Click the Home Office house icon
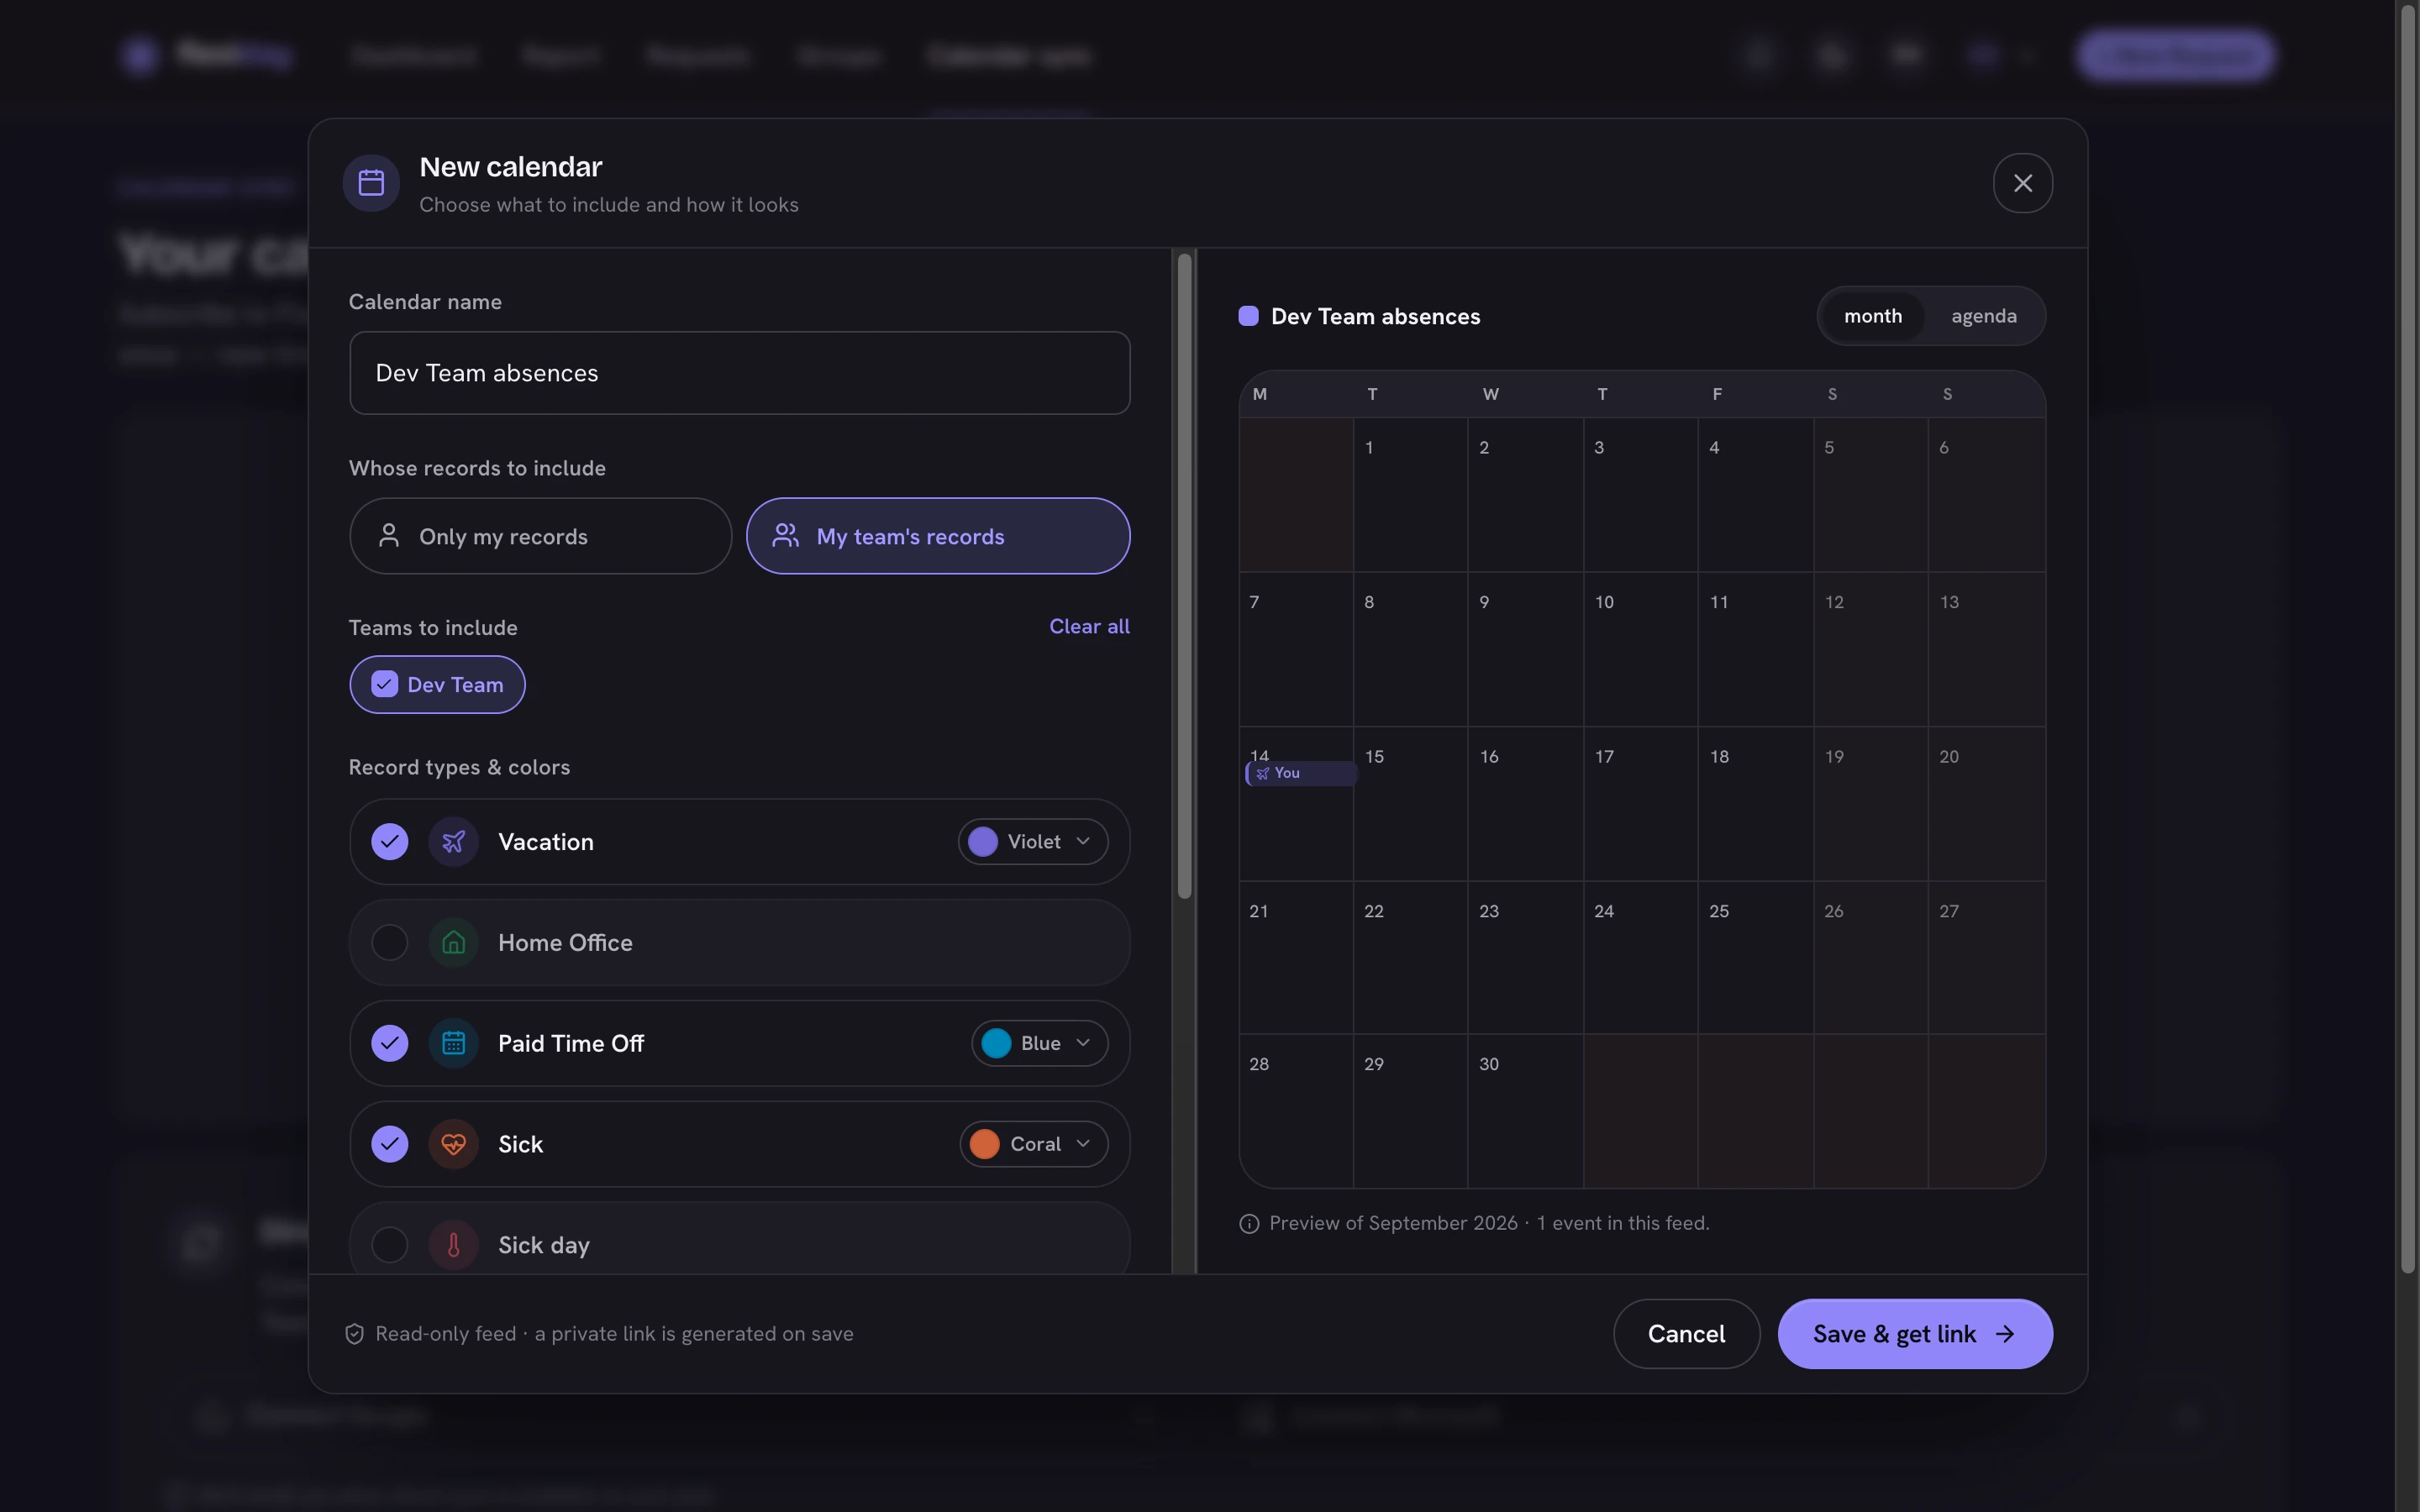This screenshot has height=1512, width=2420. coord(453,943)
